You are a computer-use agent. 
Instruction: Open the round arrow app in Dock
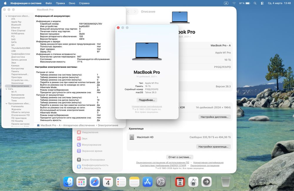[206, 182]
